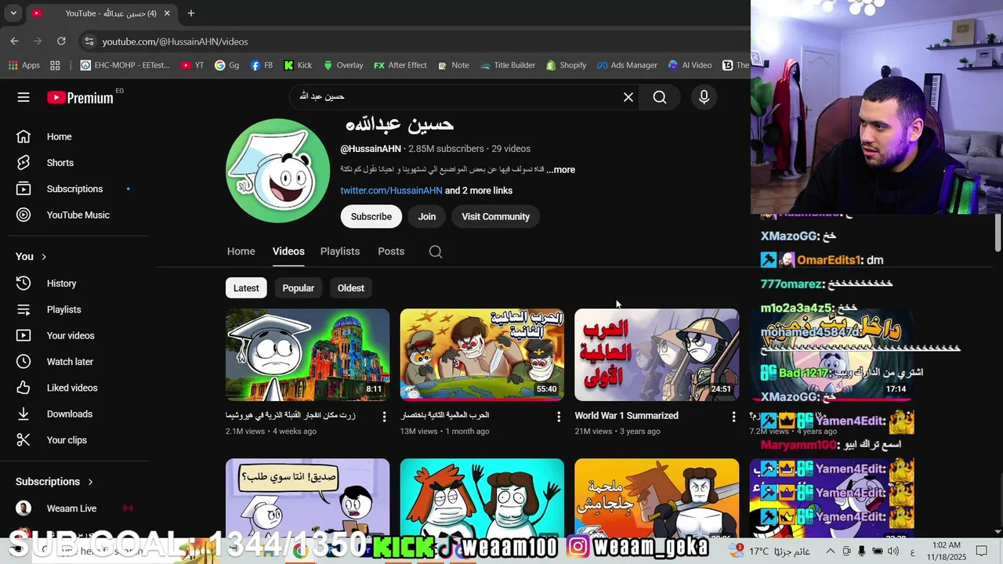The image size is (1003, 564).
Task: Select the Latest sort chip
Action: point(246,288)
